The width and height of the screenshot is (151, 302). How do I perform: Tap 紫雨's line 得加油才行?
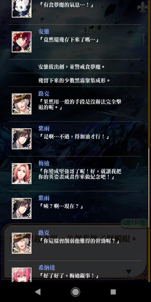tap(74, 137)
